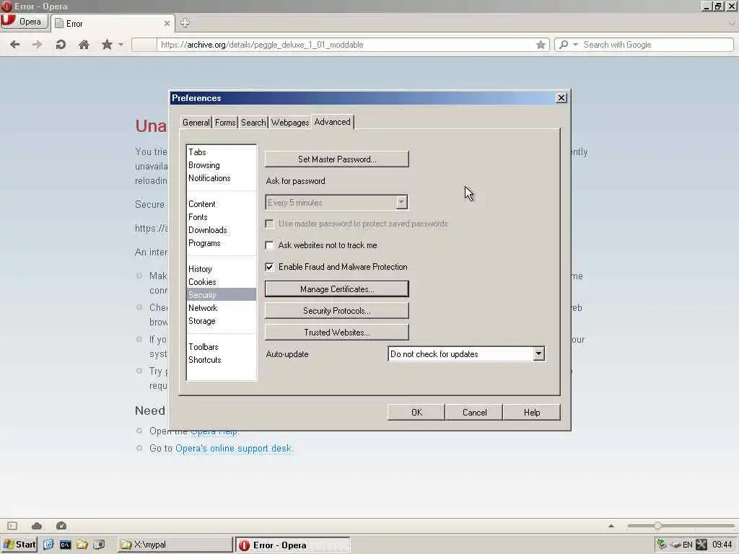Open the Every 5 minutes dropdown

(x=337, y=203)
